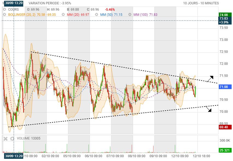Remove the Volume panel with the X icon
Screen dimensions: 233x161
point(5,138)
